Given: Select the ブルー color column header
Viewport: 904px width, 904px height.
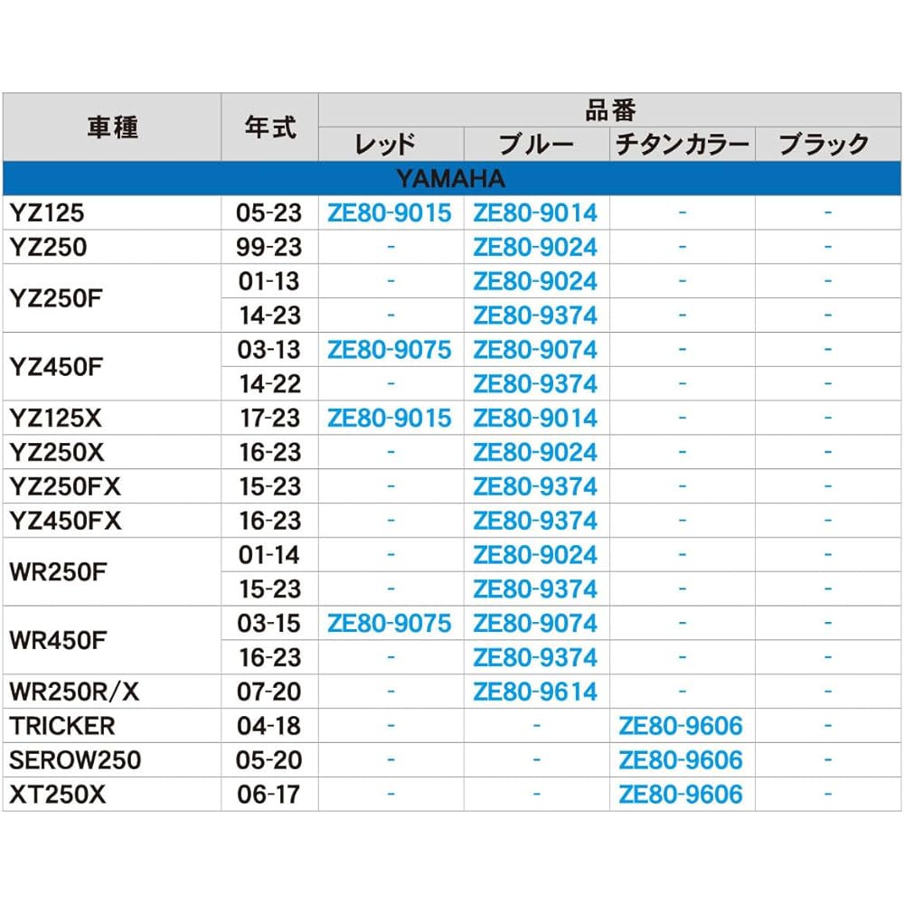Looking at the screenshot, I should coord(537,144).
